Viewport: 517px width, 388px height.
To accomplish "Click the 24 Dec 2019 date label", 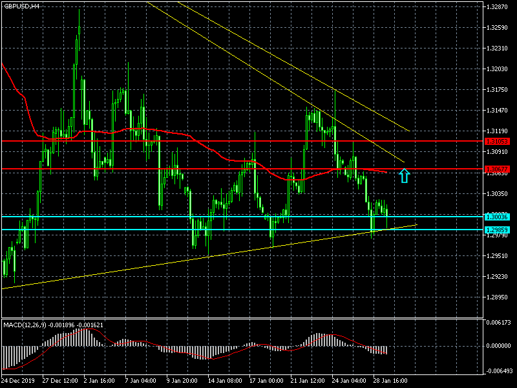I will (19, 381).
